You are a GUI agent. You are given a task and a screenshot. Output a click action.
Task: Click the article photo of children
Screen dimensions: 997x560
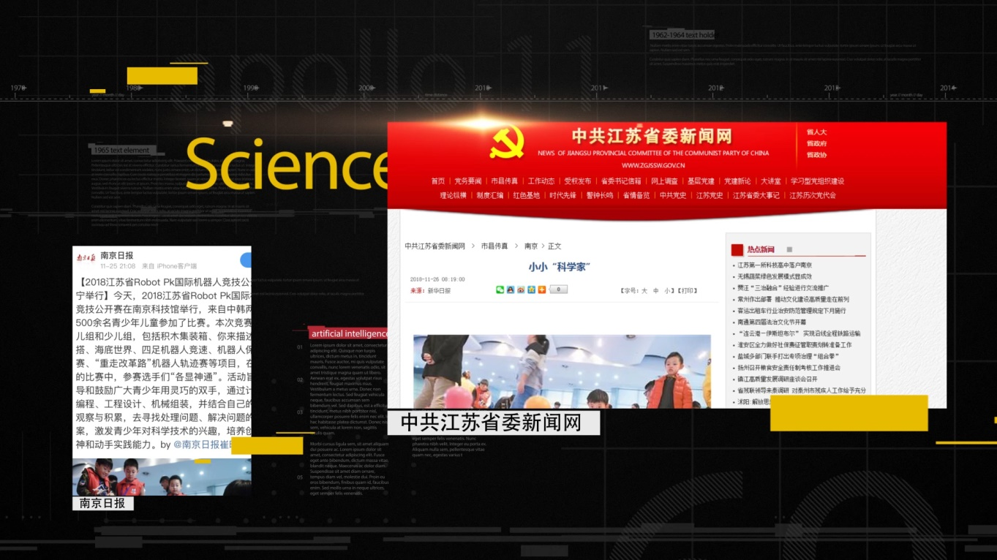562,371
